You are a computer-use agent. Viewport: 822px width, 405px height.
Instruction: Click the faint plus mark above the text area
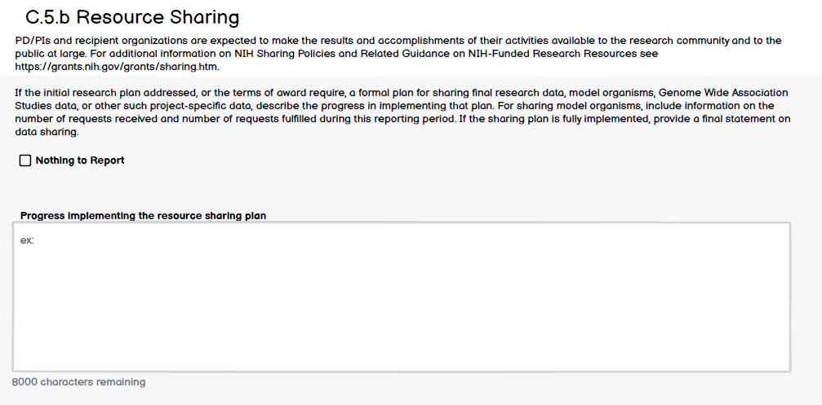click(673, 216)
